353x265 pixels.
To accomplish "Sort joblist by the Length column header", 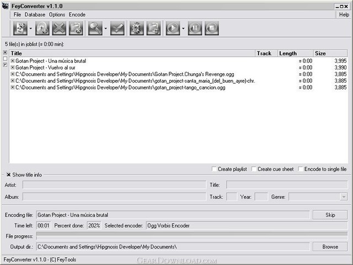I will coord(296,54).
